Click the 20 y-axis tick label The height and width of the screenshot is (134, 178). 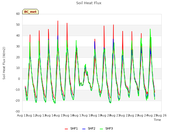click(18, 57)
